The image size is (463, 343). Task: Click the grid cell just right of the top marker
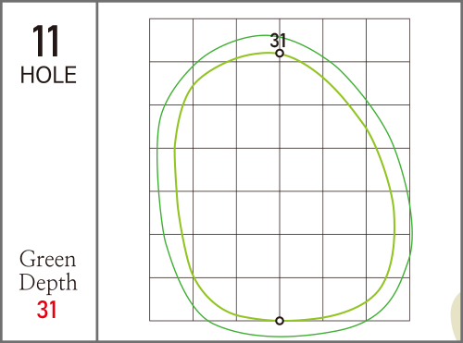point(301,41)
